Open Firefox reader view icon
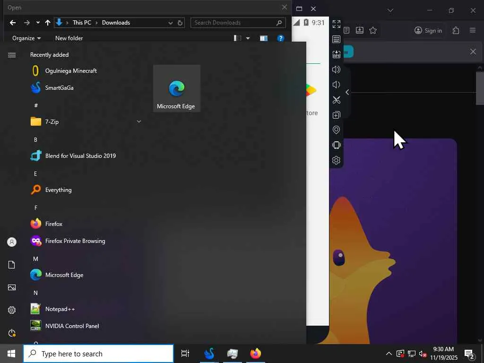This screenshot has height=363, width=484. [346, 30]
